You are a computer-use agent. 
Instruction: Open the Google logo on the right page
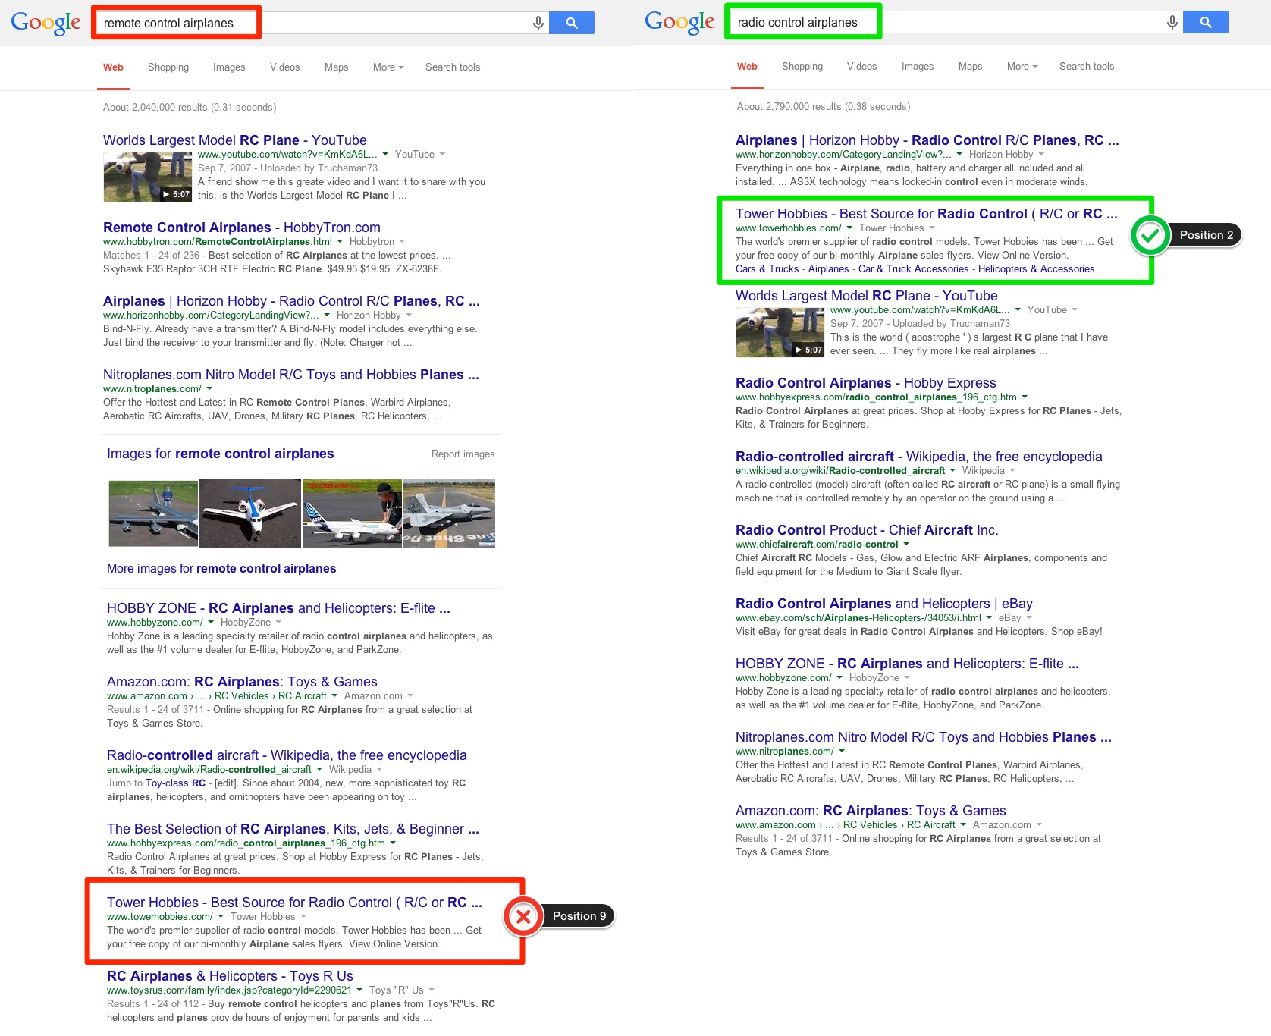(x=680, y=23)
